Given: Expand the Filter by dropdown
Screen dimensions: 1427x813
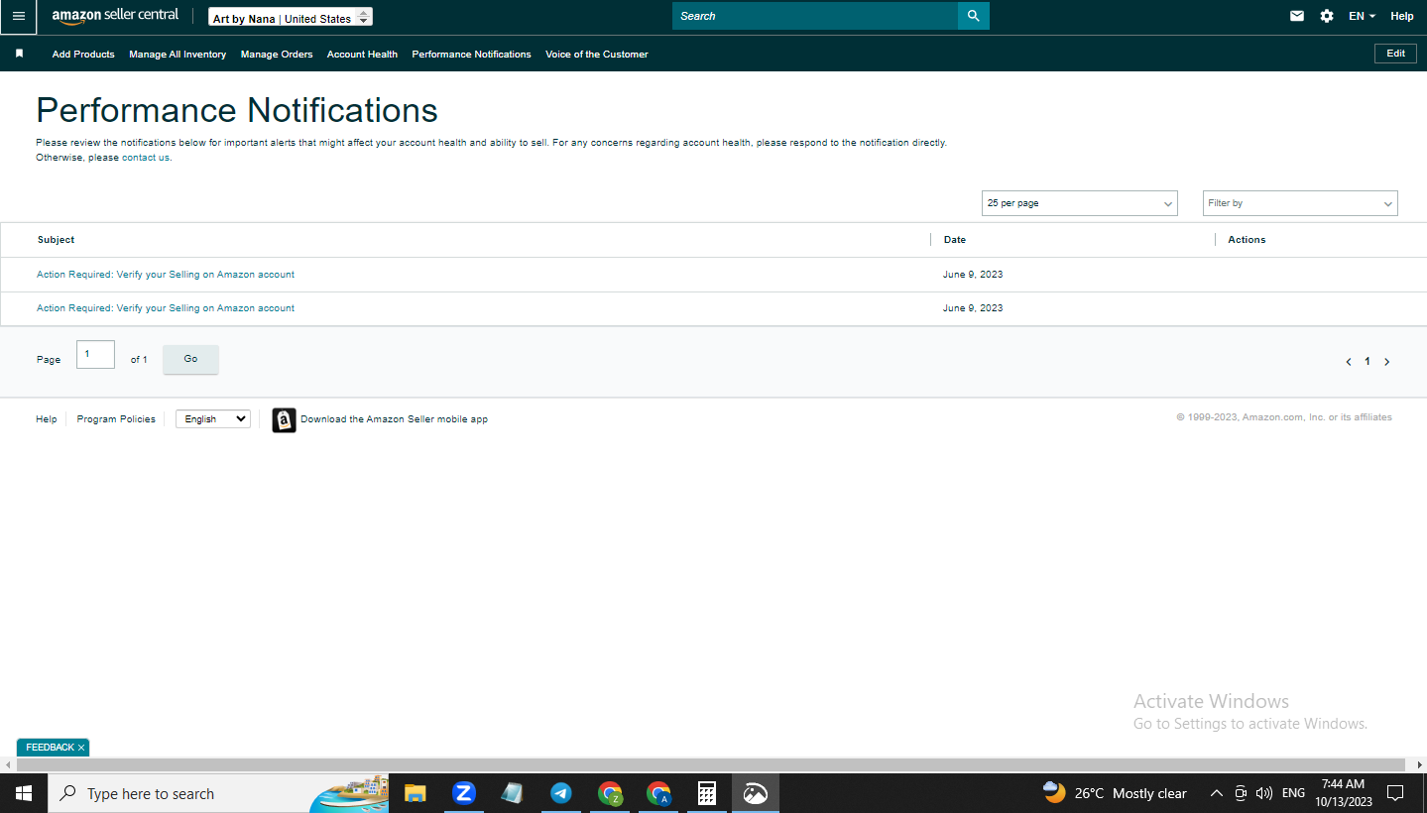Looking at the screenshot, I should click(1300, 203).
